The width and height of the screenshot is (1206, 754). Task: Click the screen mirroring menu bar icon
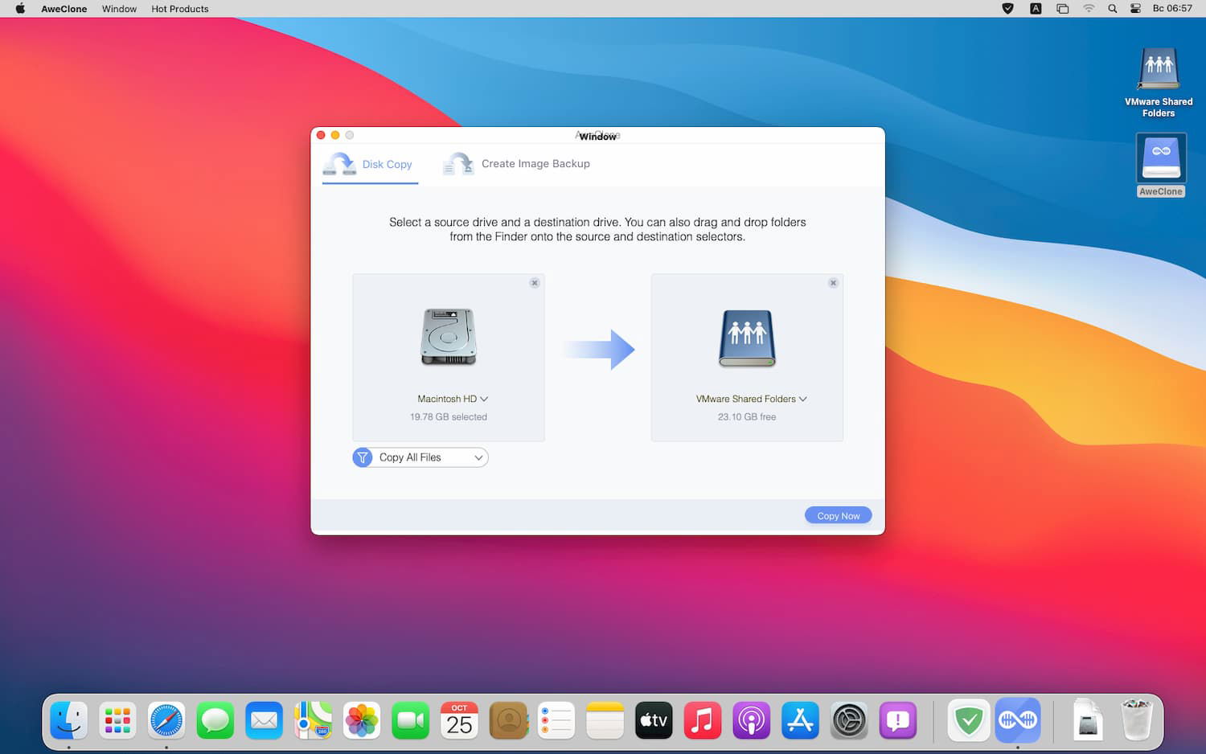(1062, 9)
